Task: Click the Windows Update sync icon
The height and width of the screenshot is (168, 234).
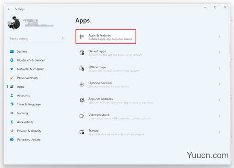Action: click(12, 140)
